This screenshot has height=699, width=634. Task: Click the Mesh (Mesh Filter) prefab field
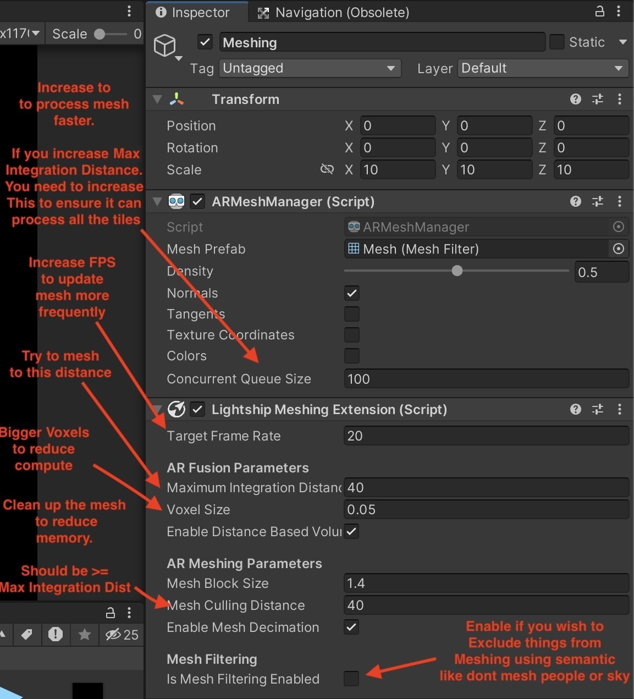(476, 249)
